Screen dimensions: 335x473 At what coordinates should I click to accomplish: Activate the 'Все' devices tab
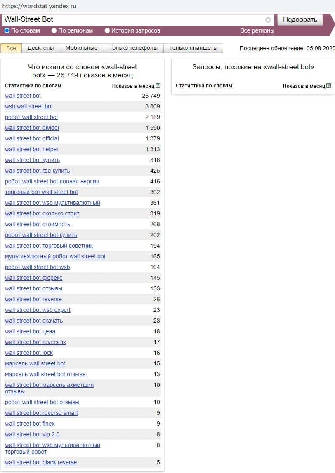[11, 48]
